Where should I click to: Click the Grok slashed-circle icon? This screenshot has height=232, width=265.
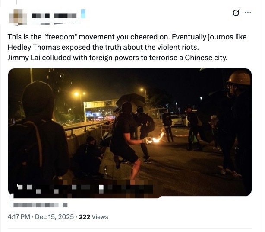pyautogui.click(x=236, y=13)
